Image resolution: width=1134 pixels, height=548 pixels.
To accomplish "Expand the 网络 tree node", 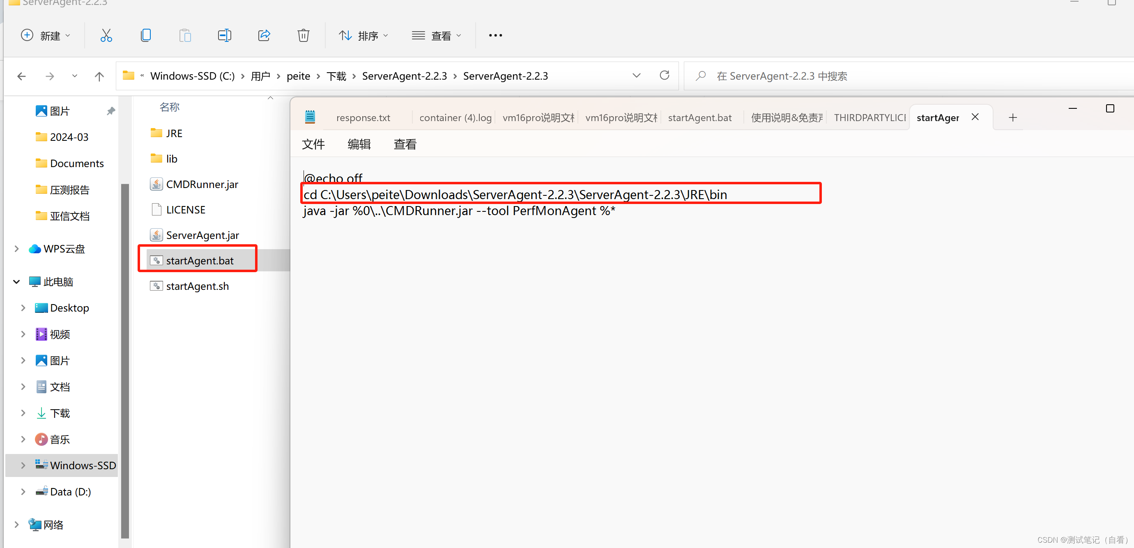I will click(17, 525).
